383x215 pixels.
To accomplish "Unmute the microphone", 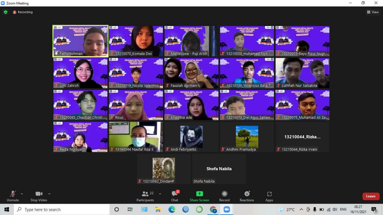I will coord(13,196).
